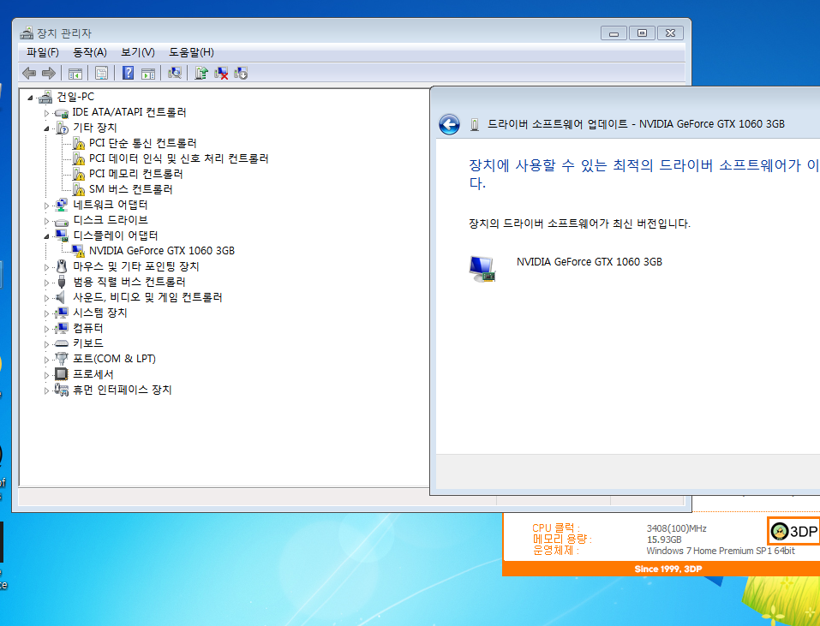
Task: Click the NVIDIA GeForce GTX 1060 3GB name in dialog body
Action: pos(590,262)
